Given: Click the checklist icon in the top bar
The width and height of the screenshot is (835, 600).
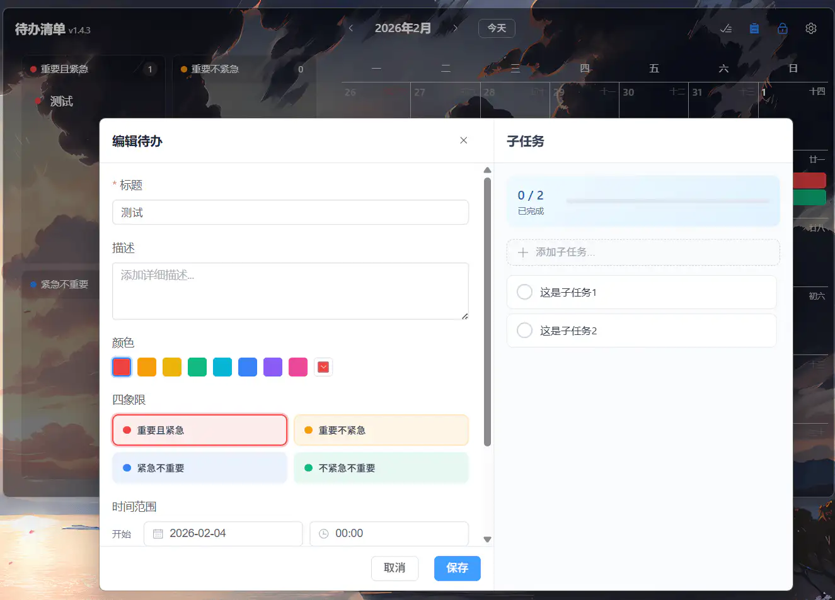Looking at the screenshot, I should tap(726, 28).
